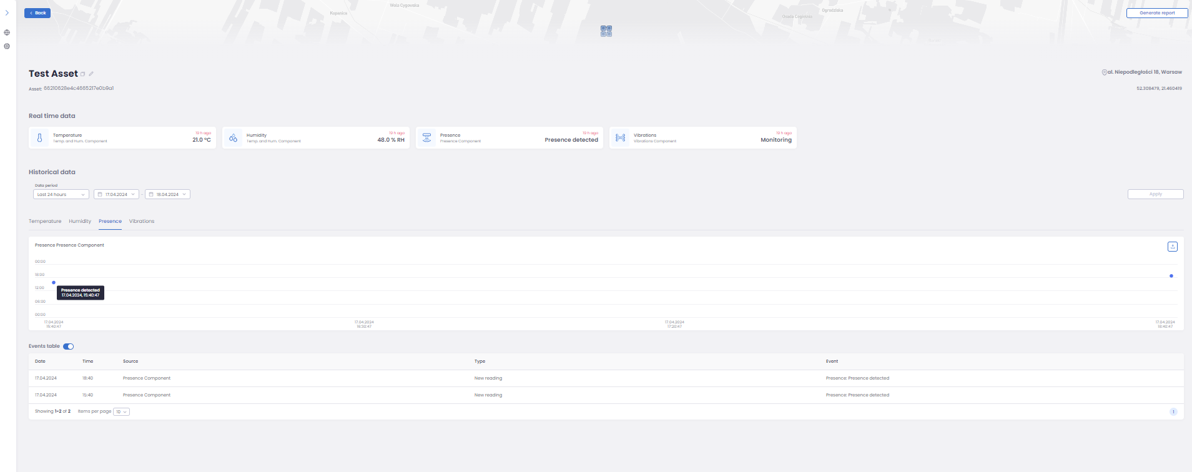Toggle the Events table switch off

[x=69, y=347]
